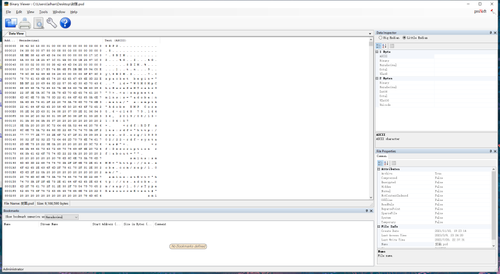
Task: Select the Data View tab
Action: [x=15, y=33]
